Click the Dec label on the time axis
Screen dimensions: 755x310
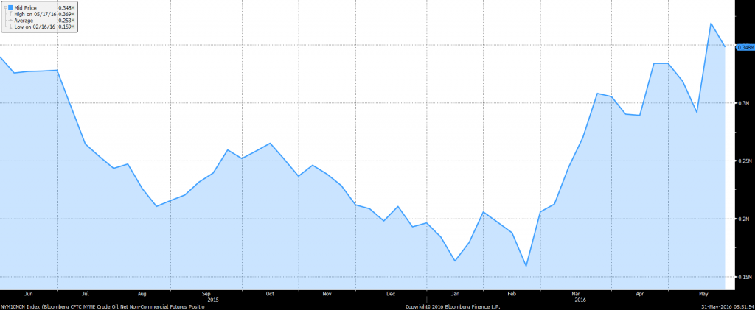point(391,293)
